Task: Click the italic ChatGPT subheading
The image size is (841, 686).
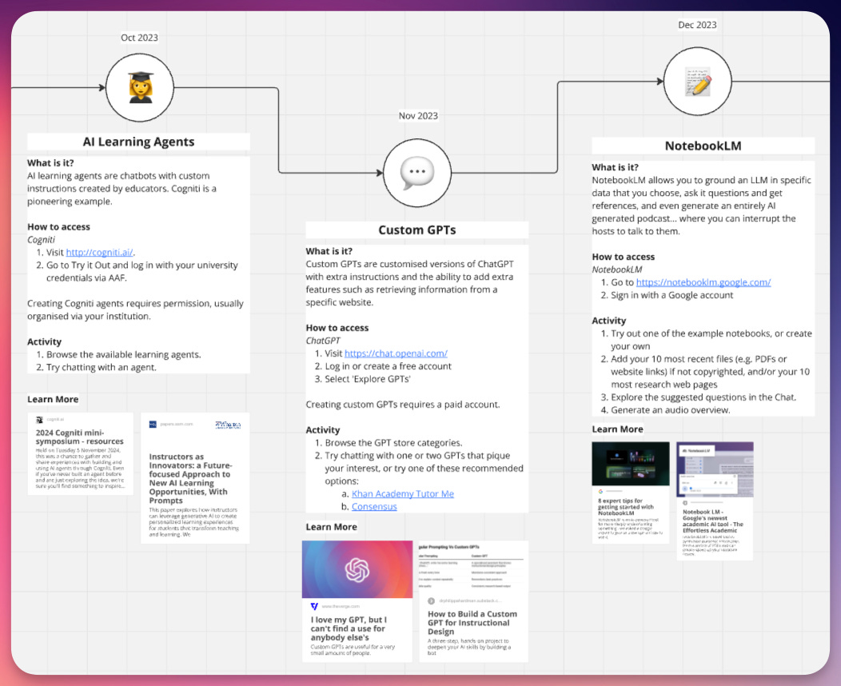Action: pos(323,341)
